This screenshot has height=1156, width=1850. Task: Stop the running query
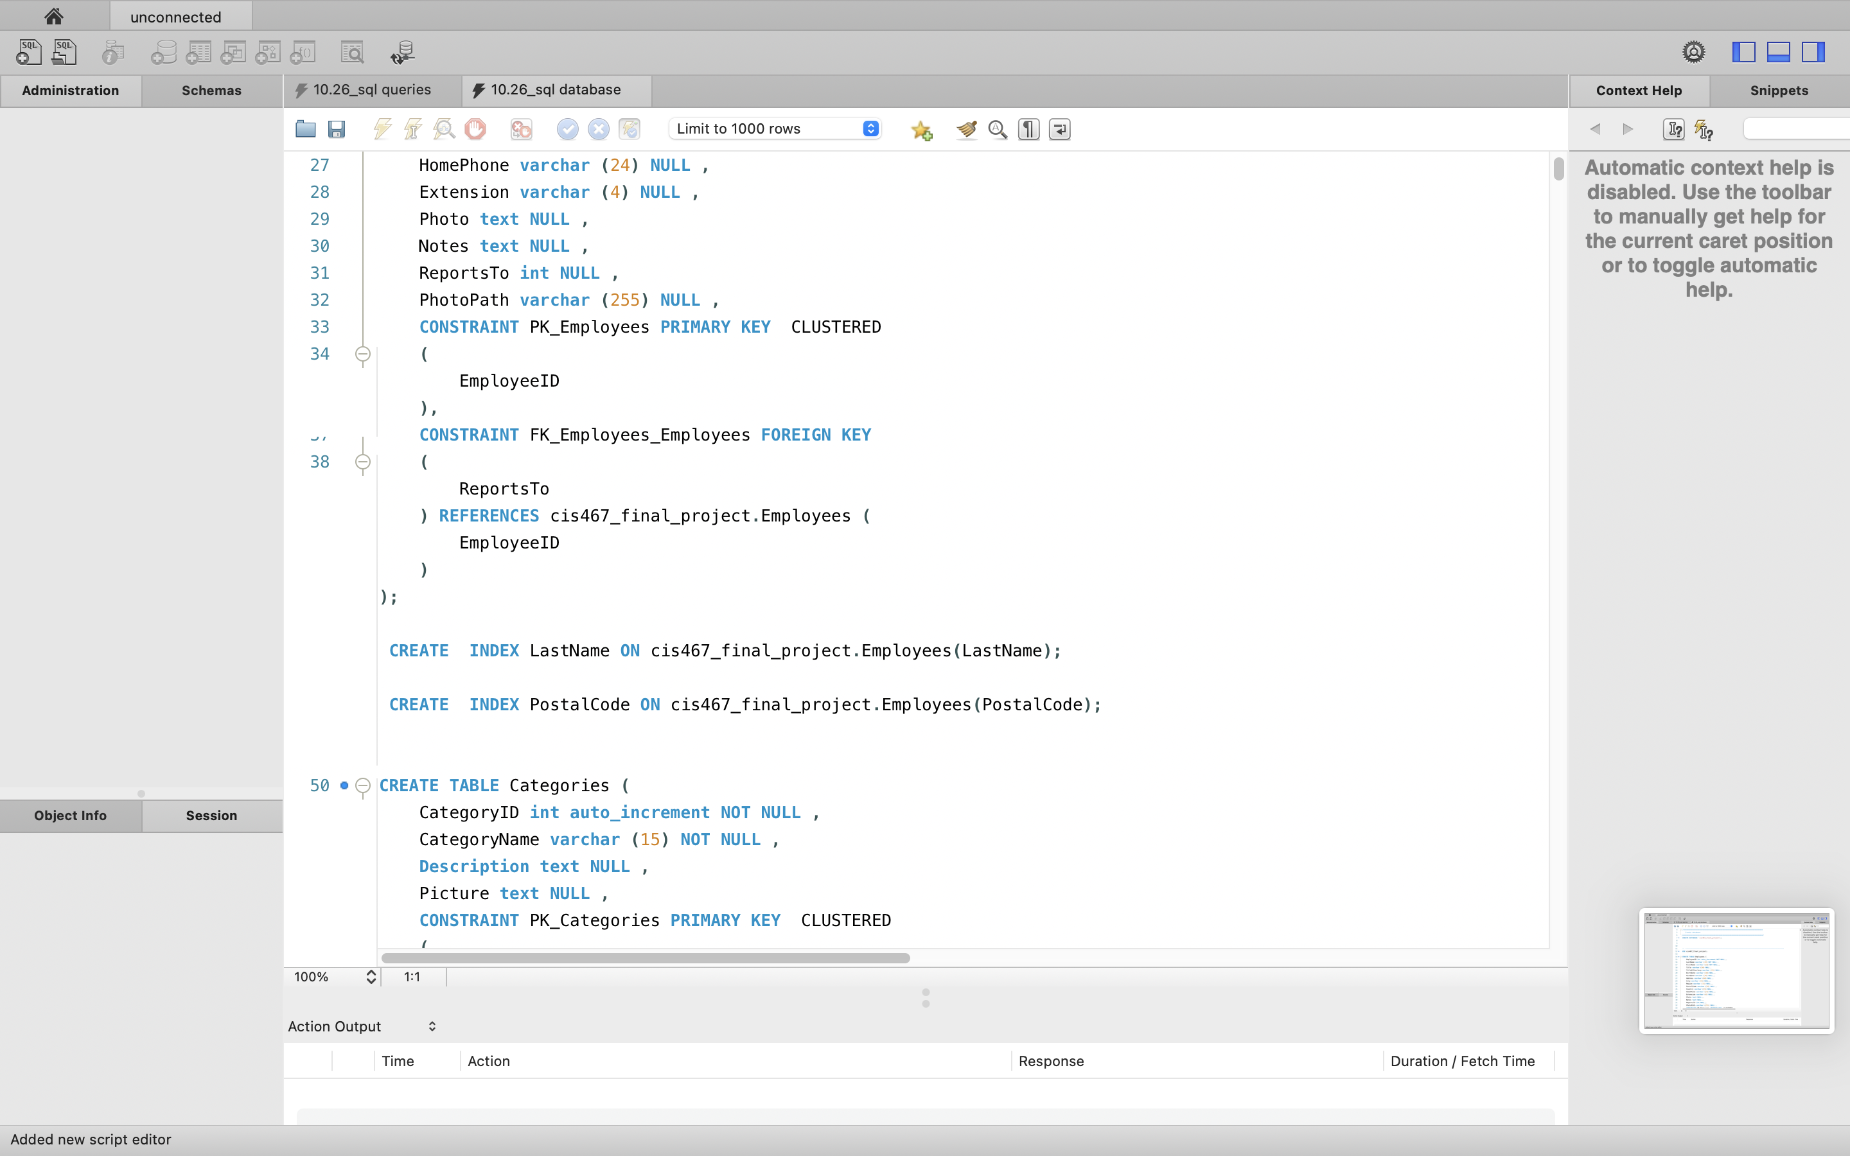click(x=475, y=129)
